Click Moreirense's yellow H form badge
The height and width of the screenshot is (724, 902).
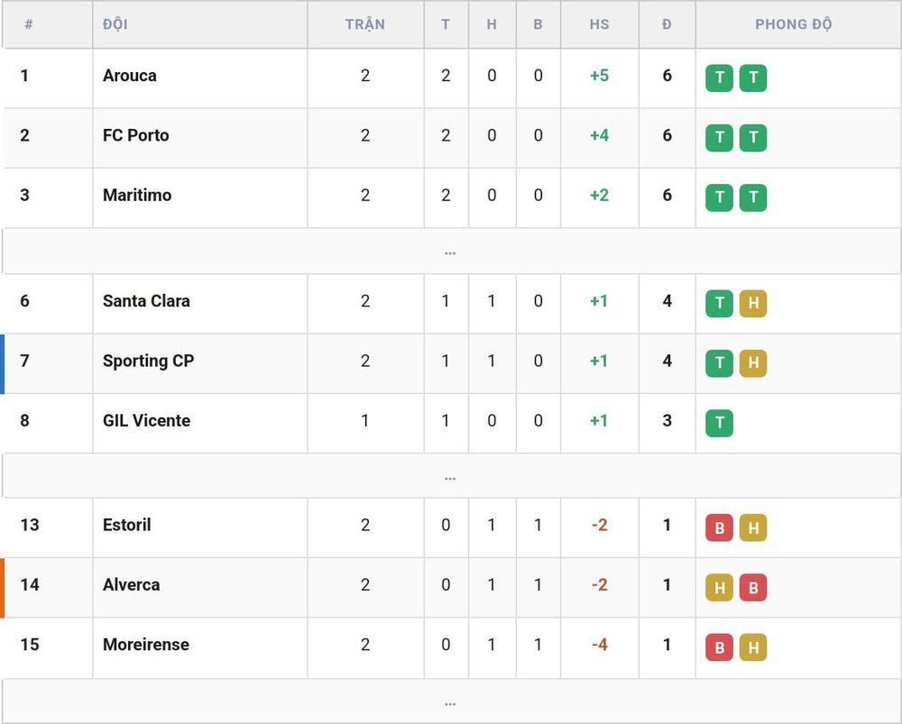pyautogui.click(x=753, y=647)
